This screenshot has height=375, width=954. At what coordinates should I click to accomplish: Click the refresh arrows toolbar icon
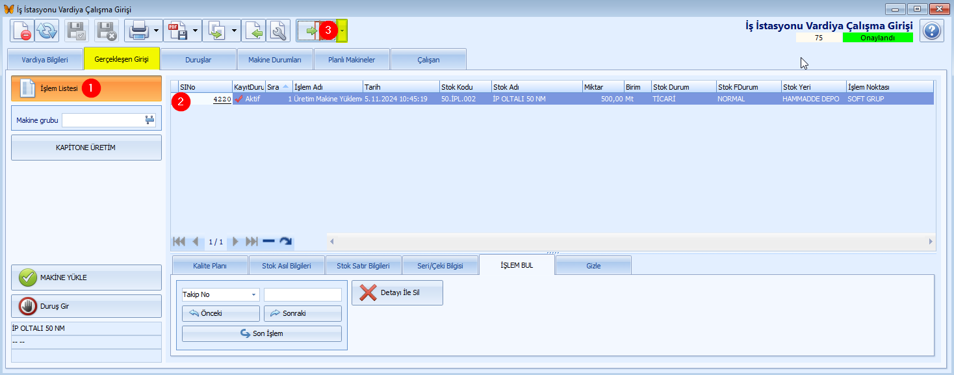[x=46, y=31]
